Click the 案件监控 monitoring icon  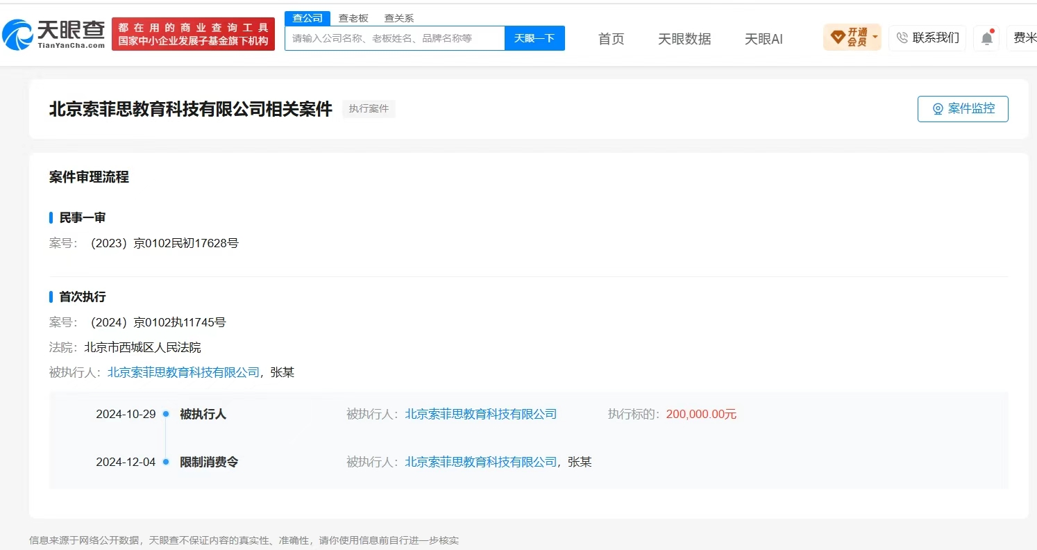(x=938, y=109)
